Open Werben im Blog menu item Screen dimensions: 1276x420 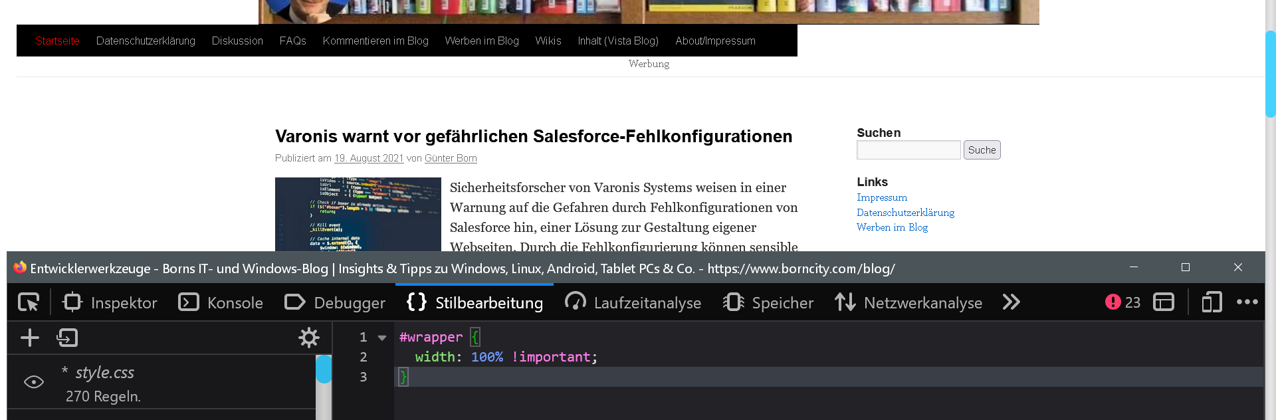482,41
